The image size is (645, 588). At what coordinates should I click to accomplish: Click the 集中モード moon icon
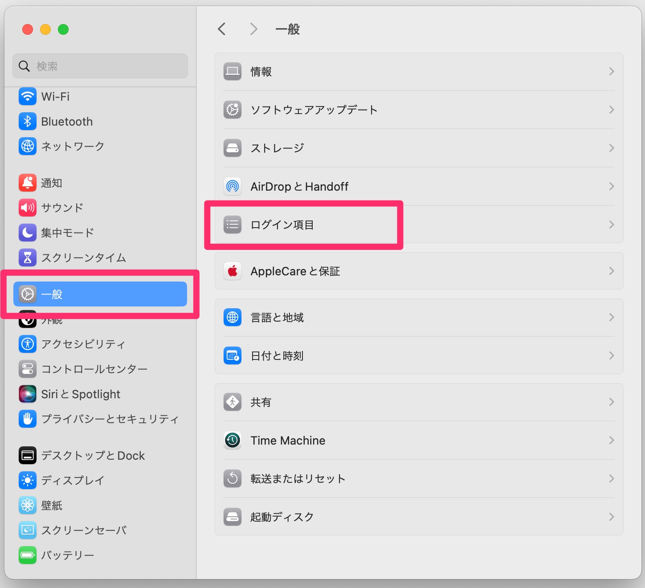28,233
